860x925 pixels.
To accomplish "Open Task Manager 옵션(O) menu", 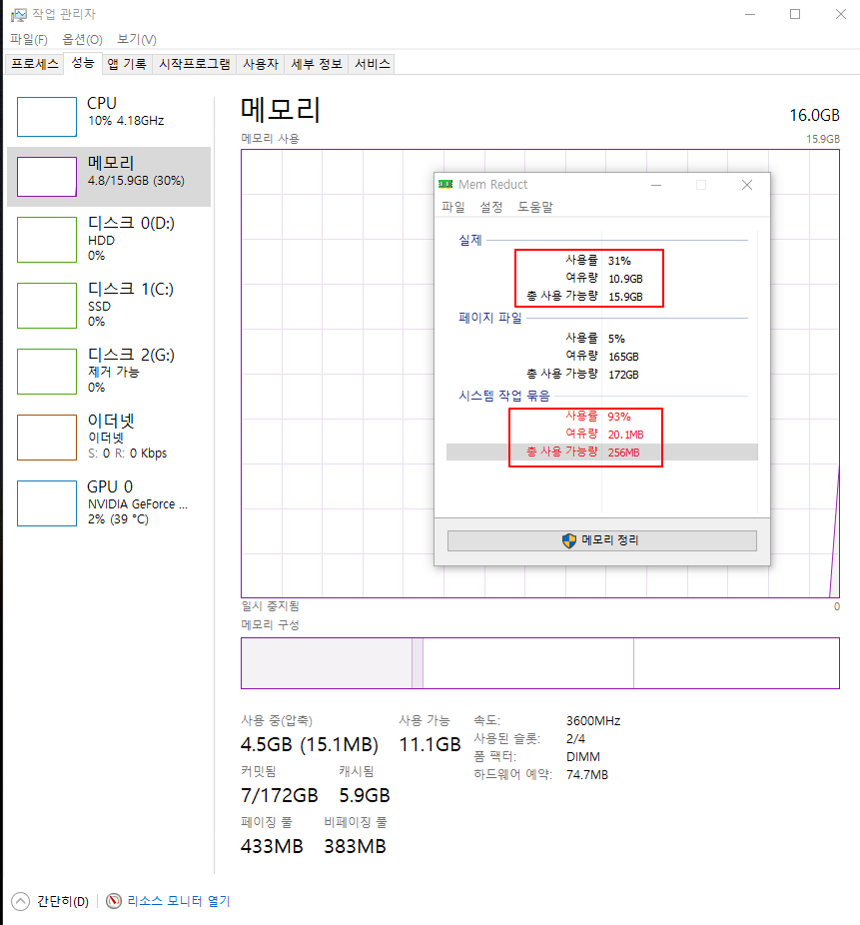I will pyautogui.click(x=82, y=39).
